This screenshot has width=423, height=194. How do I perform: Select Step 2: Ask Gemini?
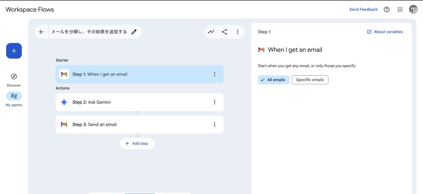[x=140, y=102]
